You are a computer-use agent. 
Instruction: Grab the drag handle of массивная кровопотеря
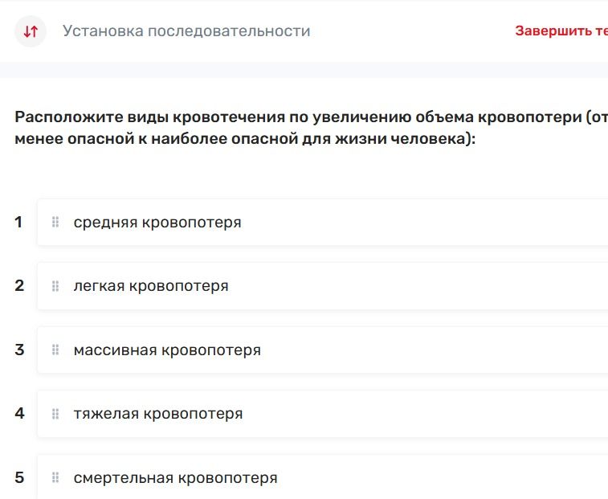coord(55,350)
